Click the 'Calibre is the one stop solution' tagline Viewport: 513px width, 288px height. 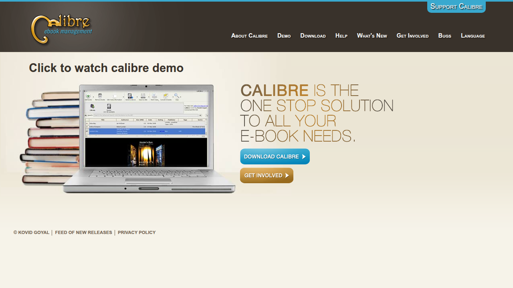click(x=317, y=113)
